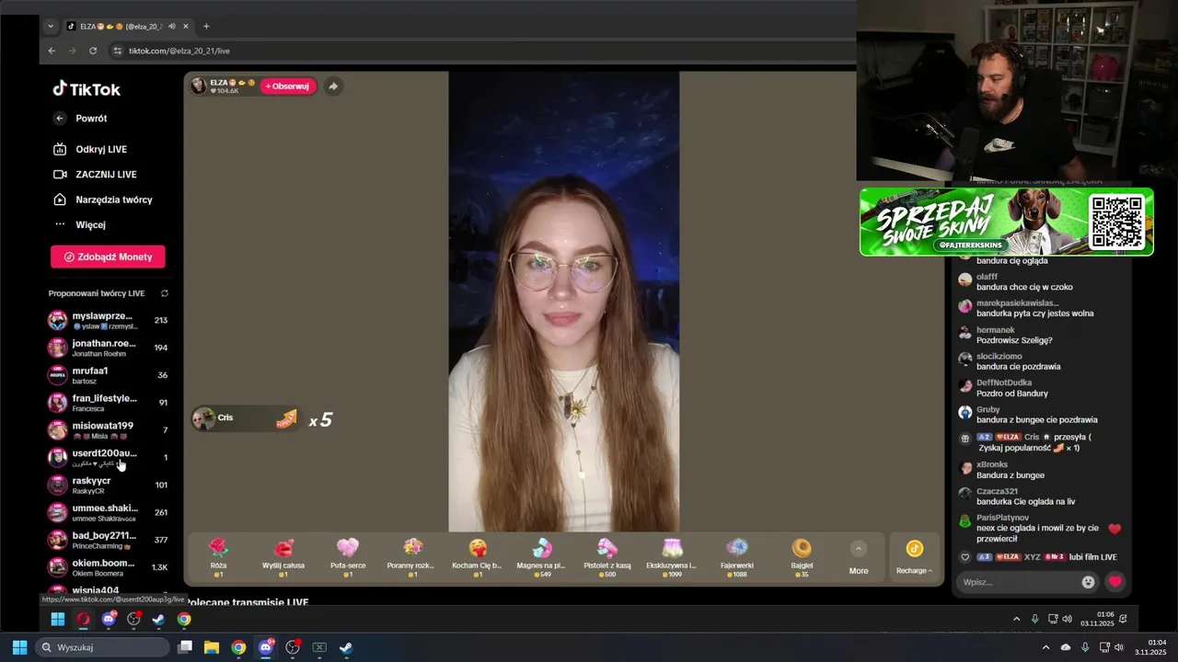
Task: Open the myslawprze... live channel
Action: (x=108, y=320)
